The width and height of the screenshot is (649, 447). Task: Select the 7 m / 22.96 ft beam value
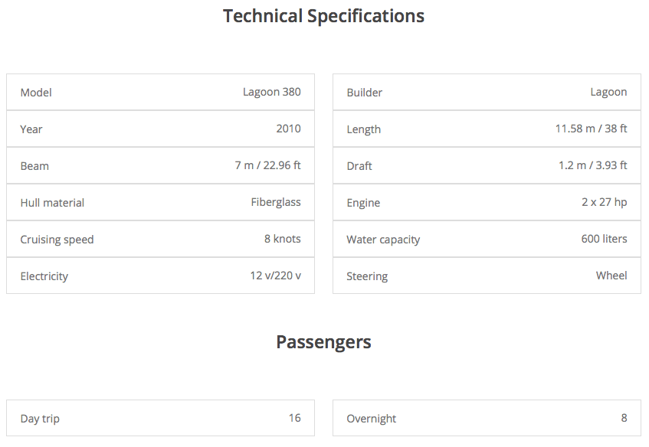pos(267,165)
